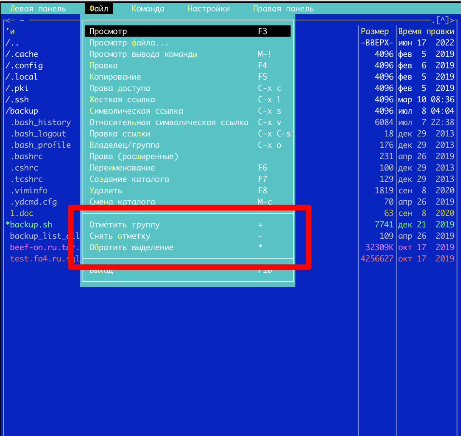The image size is (461, 436).
Task: Click the date июл 8 04:04
Action: pyautogui.click(x=426, y=111)
